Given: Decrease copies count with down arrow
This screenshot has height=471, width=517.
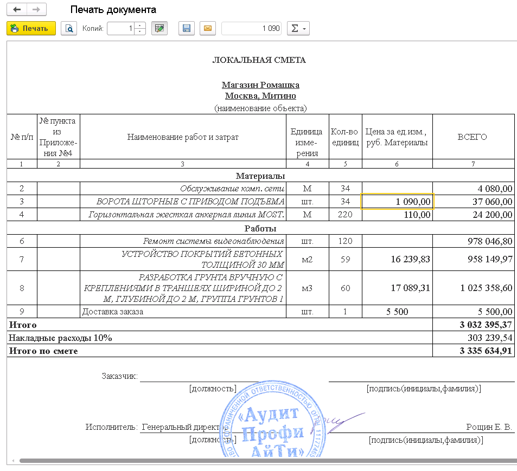Looking at the screenshot, I should (x=140, y=31).
